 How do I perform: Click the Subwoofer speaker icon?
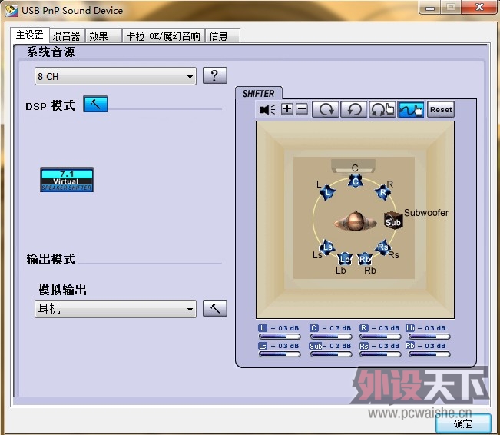(393, 221)
